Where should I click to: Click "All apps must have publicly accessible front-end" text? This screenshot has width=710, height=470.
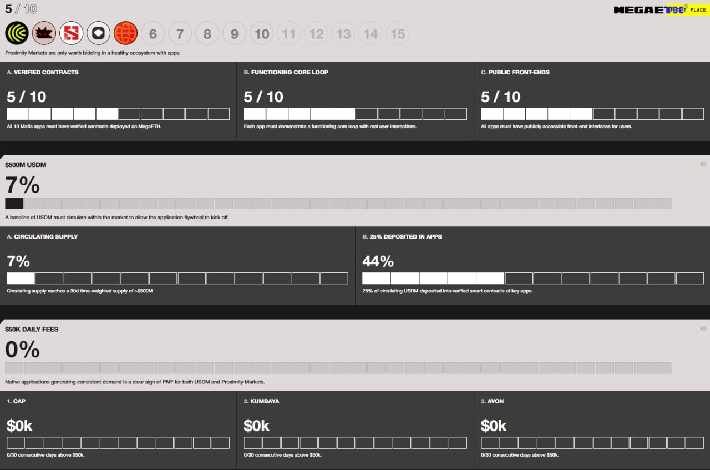pos(556,127)
